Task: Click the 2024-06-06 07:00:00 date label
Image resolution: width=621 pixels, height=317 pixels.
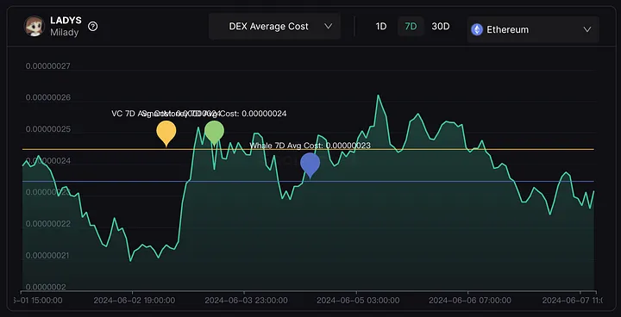Action: (x=470, y=301)
